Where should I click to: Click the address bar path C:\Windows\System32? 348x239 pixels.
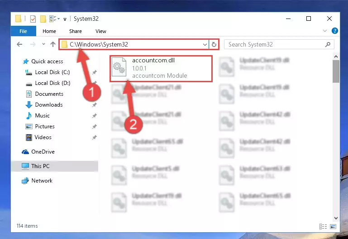[99, 44]
